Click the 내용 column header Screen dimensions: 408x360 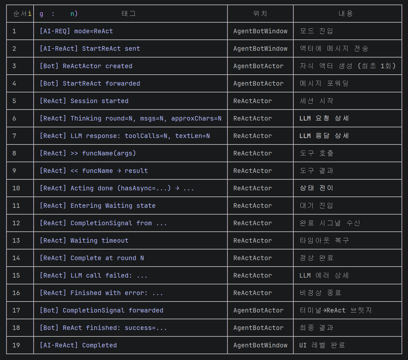tap(346, 14)
